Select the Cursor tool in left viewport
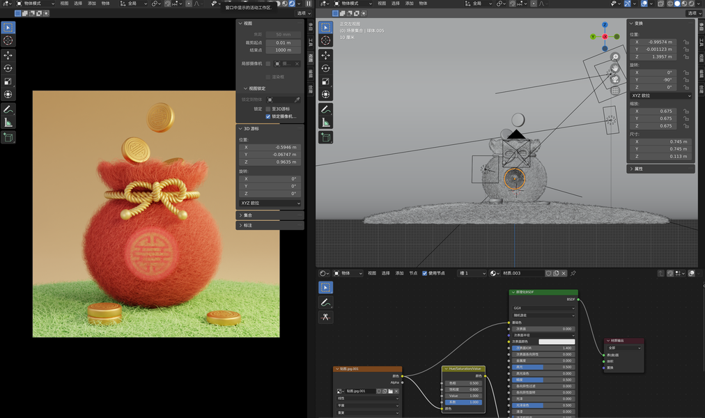The image size is (705, 418). (x=8, y=40)
